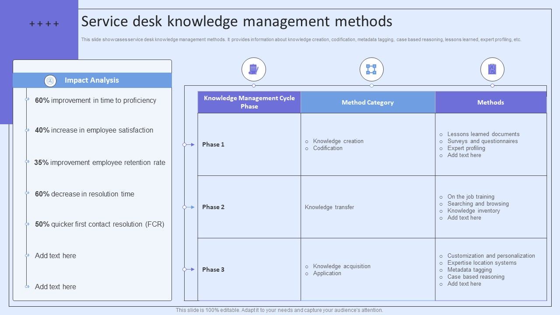560x315 pixels.
Task: Click the footer note 'This slide is 100% editable'
Action: tap(279, 310)
